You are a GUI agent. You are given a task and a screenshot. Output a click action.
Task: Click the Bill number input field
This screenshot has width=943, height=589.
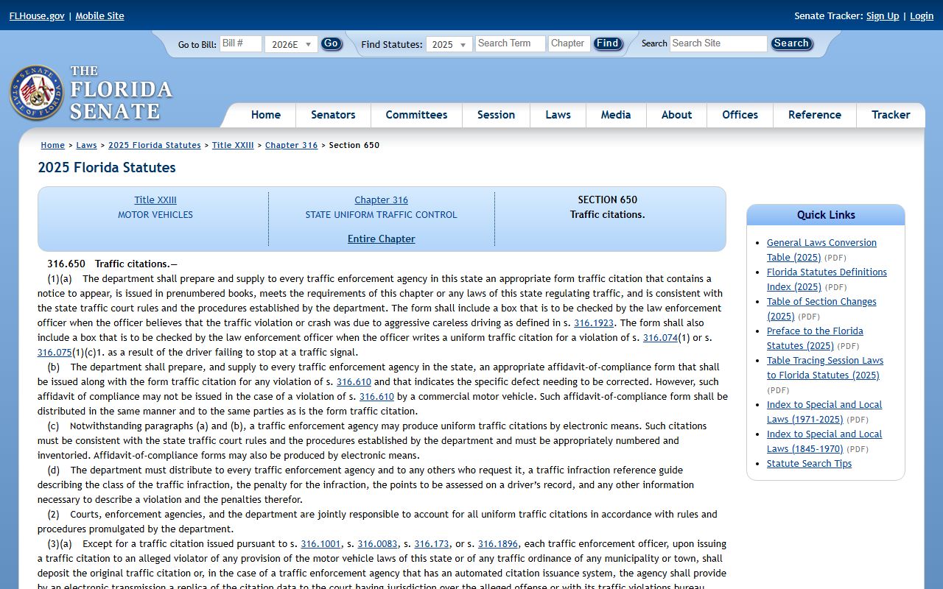(240, 43)
